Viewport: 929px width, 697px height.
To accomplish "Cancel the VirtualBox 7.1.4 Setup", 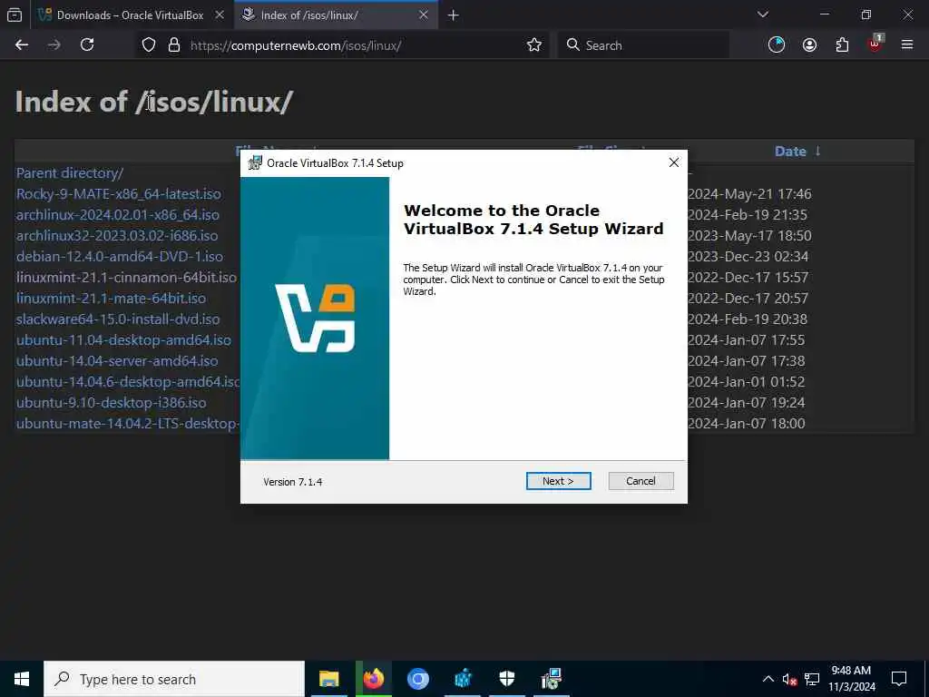I will (641, 481).
